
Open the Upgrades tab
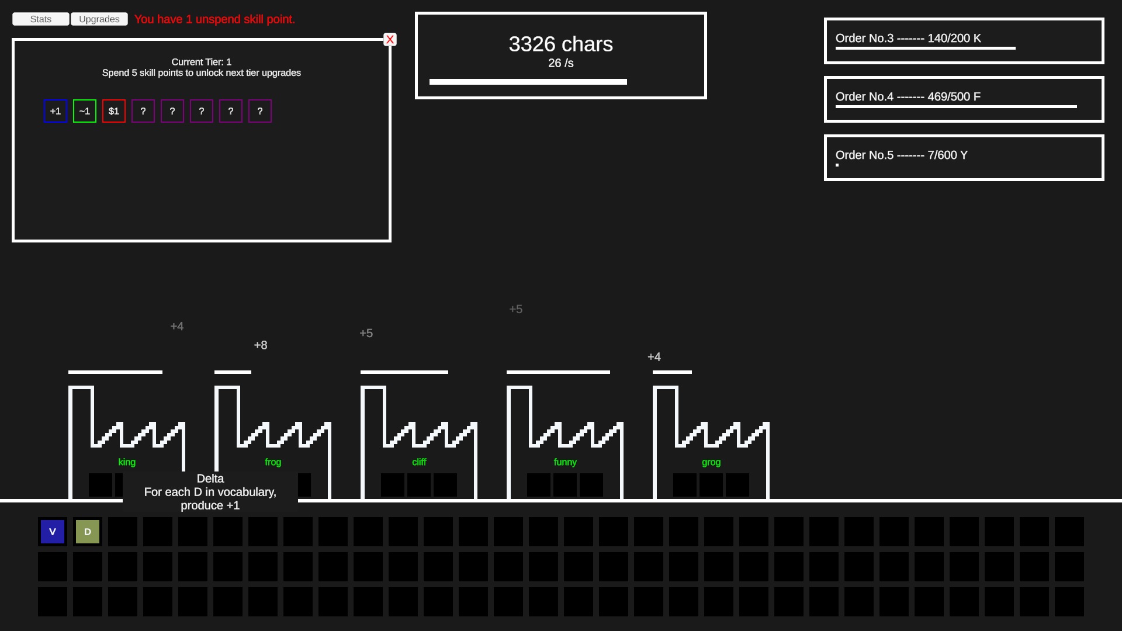(99, 19)
